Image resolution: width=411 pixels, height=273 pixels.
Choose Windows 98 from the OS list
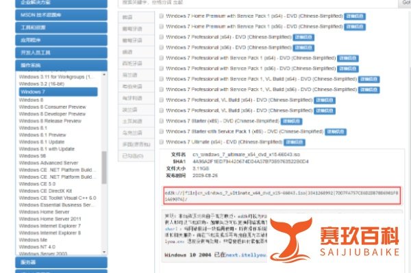tap(32, 156)
